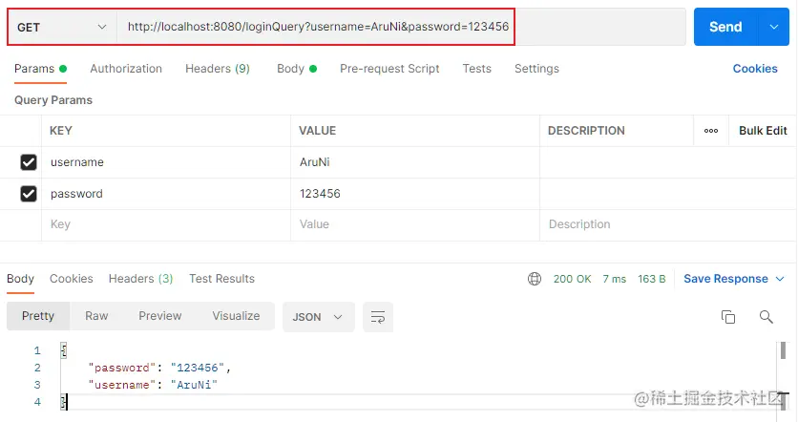Click the VALUE column header
Screen dimensions: 798x422
[317, 131]
